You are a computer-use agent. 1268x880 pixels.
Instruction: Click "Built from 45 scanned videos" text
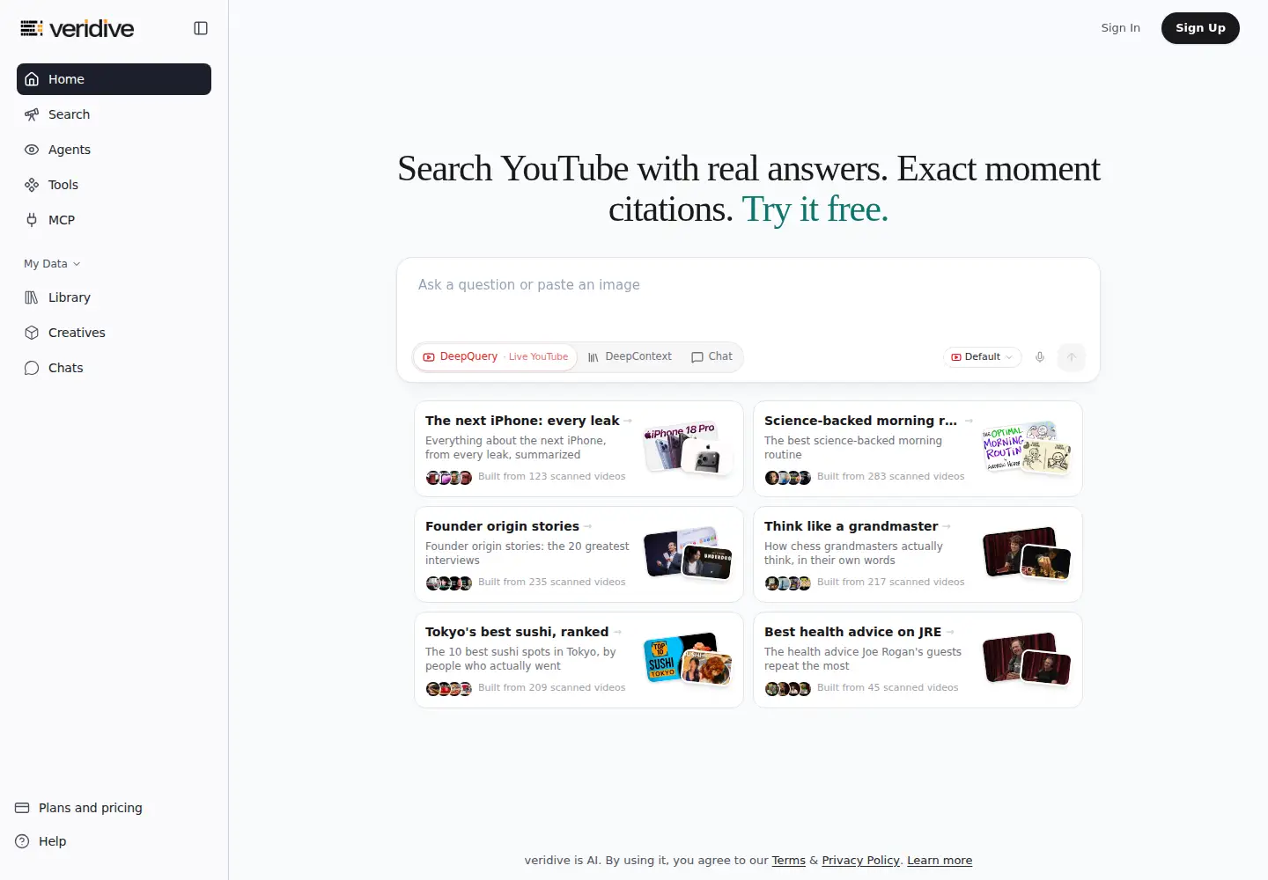coord(888,687)
